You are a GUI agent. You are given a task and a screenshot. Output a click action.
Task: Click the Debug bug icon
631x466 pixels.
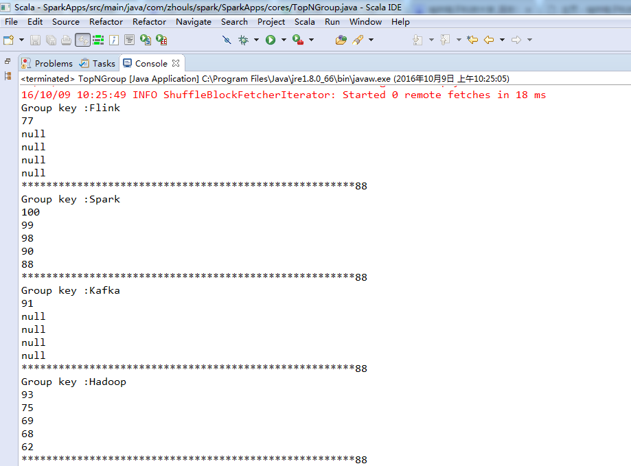pyautogui.click(x=244, y=40)
